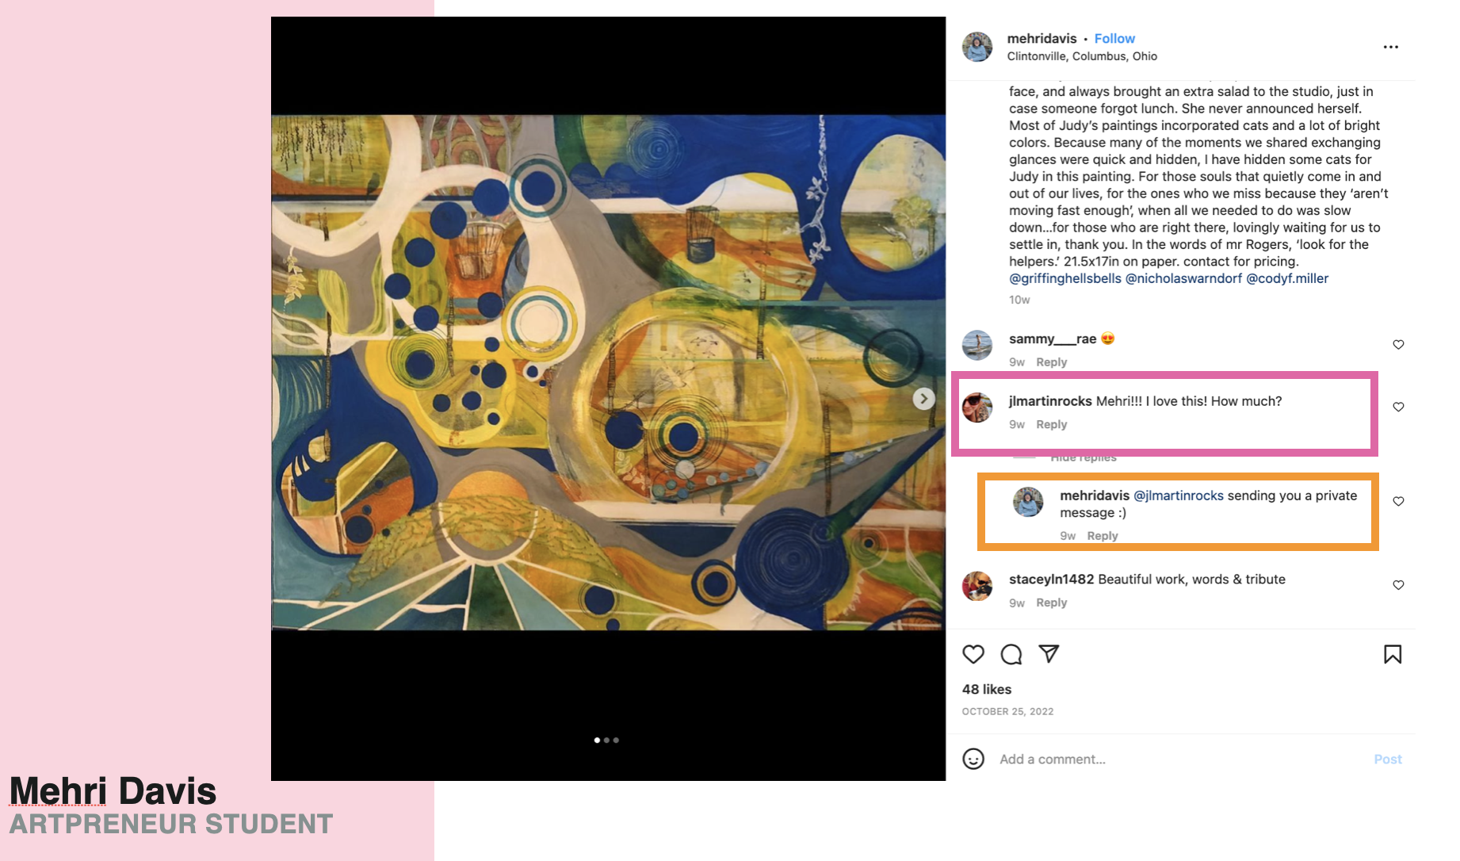Save post with the bookmark icon
The width and height of the screenshot is (1460, 861).
pos(1393,654)
